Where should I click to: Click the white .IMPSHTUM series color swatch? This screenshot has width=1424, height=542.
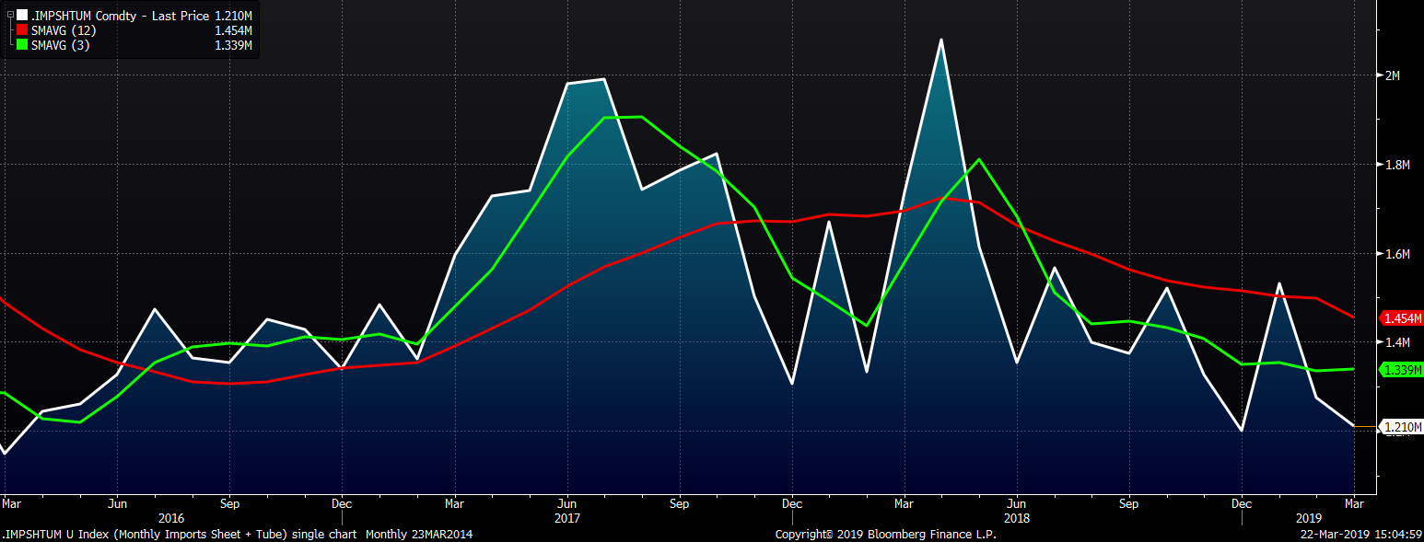(x=22, y=15)
